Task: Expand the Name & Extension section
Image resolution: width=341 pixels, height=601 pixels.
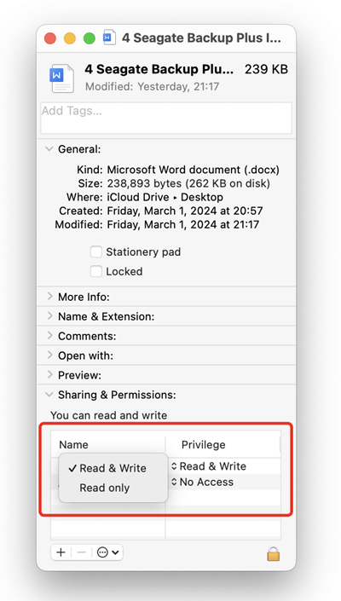Action: tap(49, 315)
